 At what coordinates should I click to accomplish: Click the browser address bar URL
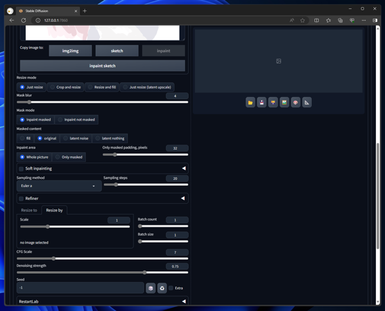click(56, 21)
